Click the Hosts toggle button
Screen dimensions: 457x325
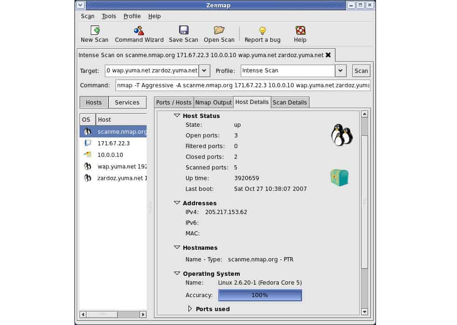[x=94, y=102]
